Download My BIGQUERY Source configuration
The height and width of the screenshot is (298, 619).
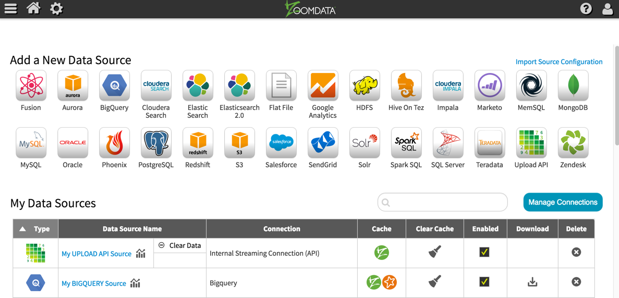[532, 282]
